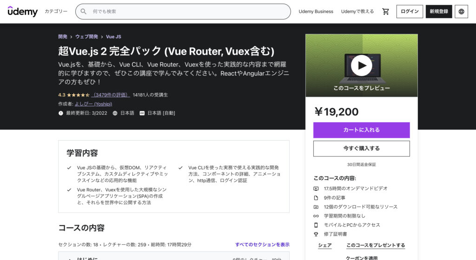
Task: Click the language globe icon beside 日本語
Action: tap(115, 113)
